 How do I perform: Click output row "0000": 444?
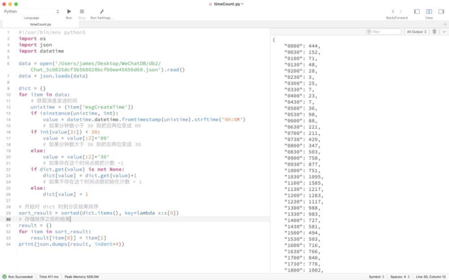coord(302,46)
